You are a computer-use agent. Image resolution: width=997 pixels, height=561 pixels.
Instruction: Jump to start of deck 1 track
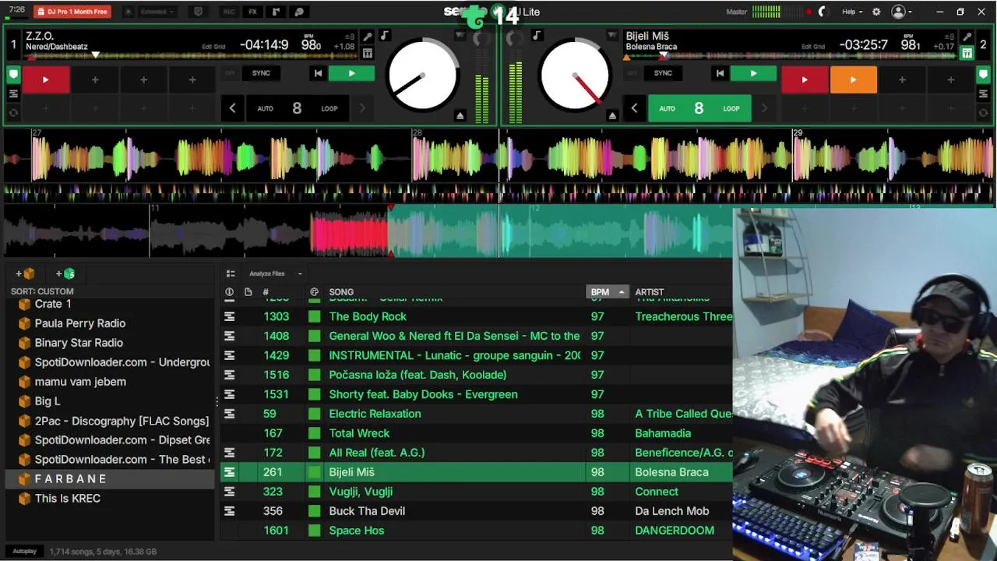click(318, 73)
